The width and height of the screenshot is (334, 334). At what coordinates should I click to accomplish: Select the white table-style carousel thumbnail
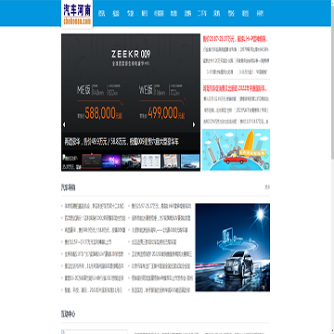point(151,161)
